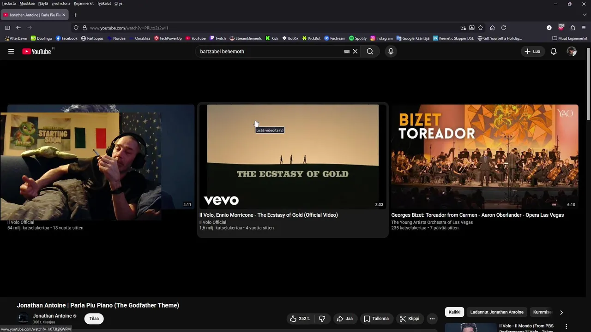Image resolution: width=591 pixels, height=332 pixels.
Task: Open the Duolingo bookmark
Action: point(42,38)
